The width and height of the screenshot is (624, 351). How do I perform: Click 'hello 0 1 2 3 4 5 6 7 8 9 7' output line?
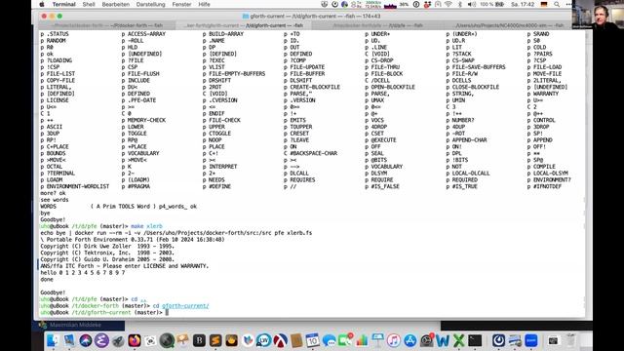coord(83,273)
